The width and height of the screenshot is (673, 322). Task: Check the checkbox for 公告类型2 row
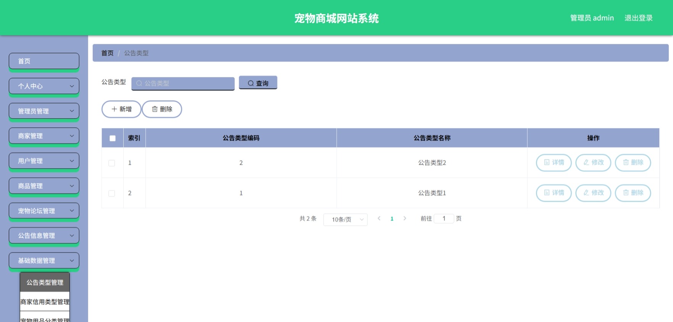[112, 163]
